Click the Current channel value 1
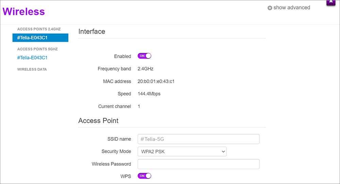The width and height of the screenshot is (340, 184). point(139,107)
